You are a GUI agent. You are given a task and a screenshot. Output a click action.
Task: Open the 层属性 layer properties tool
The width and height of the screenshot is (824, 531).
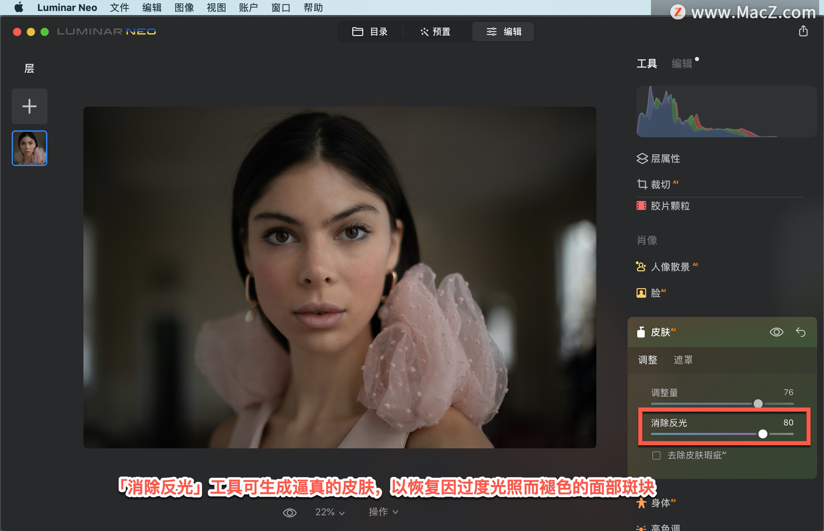pyautogui.click(x=665, y=159)
